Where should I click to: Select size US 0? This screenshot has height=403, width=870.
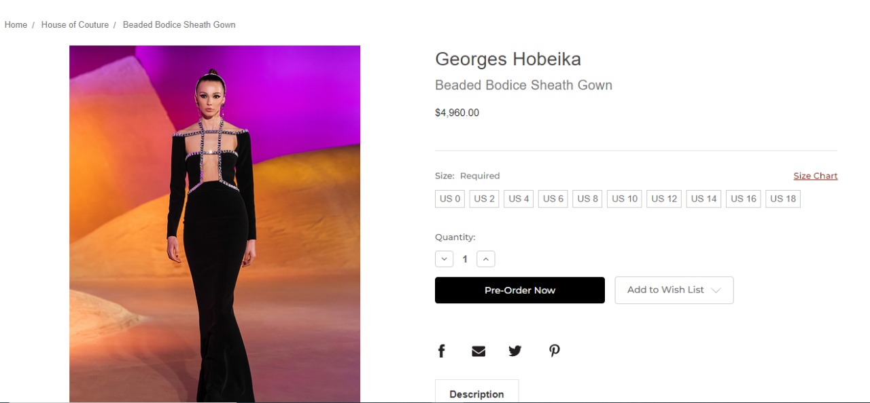pyautogui.click(x=450, y=199)
